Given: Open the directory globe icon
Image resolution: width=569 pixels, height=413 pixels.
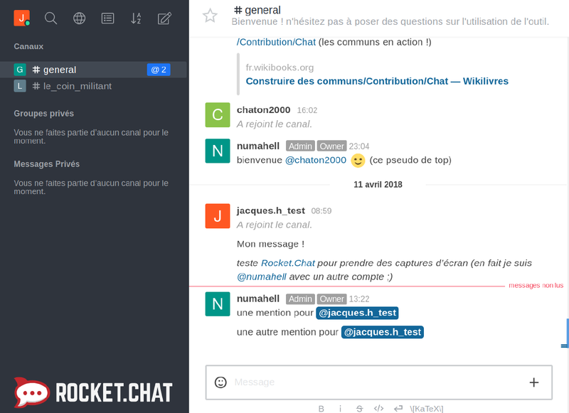Looking at the screenshot, I should pos(79,18).
